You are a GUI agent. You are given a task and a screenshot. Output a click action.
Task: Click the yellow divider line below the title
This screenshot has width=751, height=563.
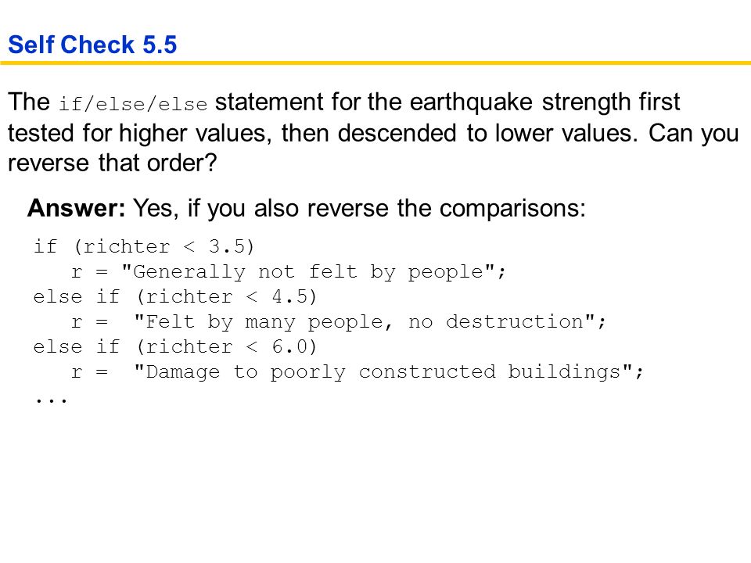(375, 63)
